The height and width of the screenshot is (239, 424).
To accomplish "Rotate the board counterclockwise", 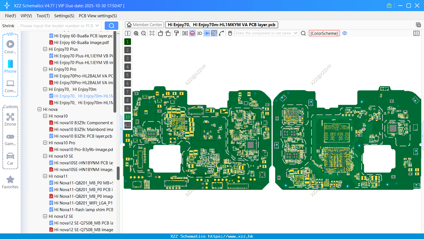I will click(x=160, y=33).
